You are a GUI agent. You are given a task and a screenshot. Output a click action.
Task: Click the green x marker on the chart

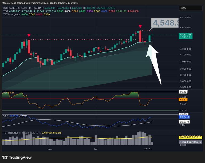point(122,40)
